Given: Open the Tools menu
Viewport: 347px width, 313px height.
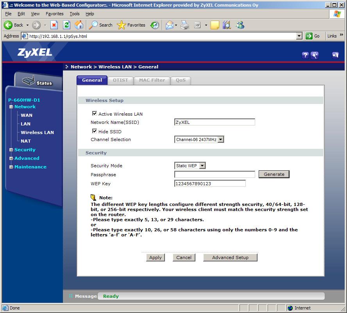Looking at the screenshot, I should point(75,14).
